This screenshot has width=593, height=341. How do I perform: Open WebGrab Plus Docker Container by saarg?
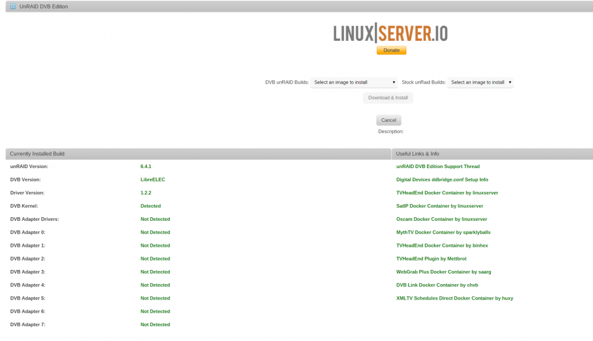[x=444, y=272]
